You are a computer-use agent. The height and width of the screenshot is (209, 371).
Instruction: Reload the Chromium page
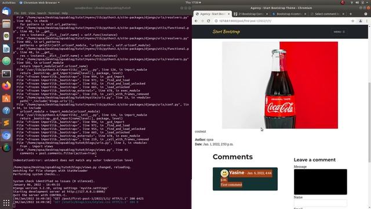(209, 21)
